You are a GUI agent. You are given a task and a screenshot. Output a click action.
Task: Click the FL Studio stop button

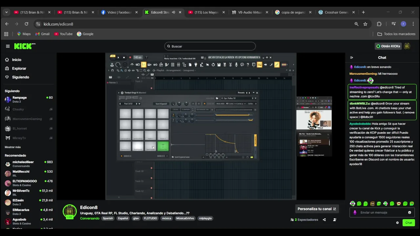(x=124, y=57)
